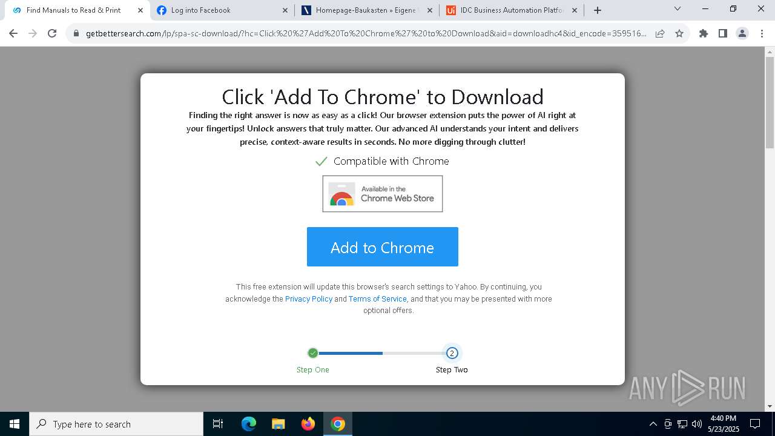Screen dimensions: 775x436
Task: Open the Chrome profile avatar
Action: 742,33
